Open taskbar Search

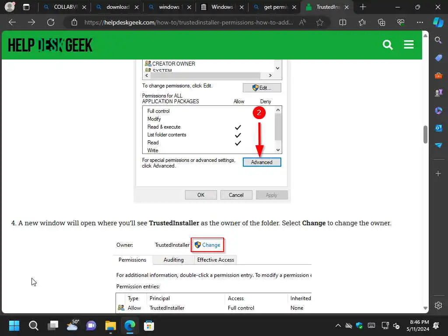click(x=33, y=325)
